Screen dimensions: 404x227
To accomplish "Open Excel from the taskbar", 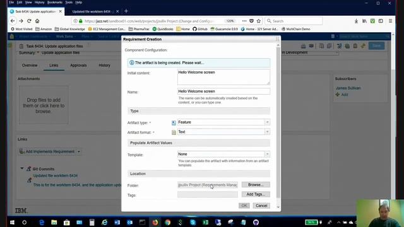I will (205, 222).
